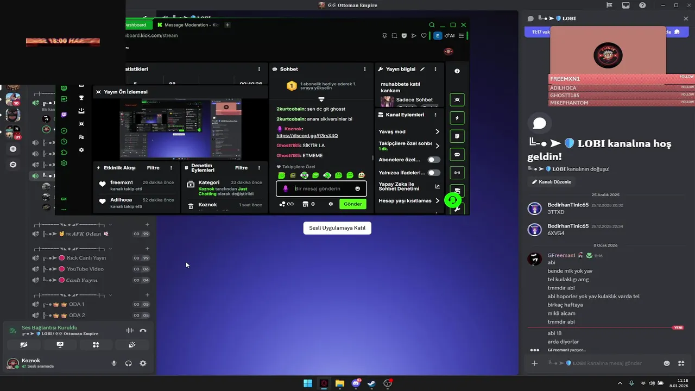Edit stream info with pencil icon
The width and height of the screenshot is (695, 391).
[422, 70]
